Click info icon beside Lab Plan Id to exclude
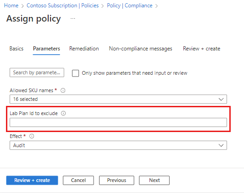Viewport: 244px width, 193px height. (63, 113)
